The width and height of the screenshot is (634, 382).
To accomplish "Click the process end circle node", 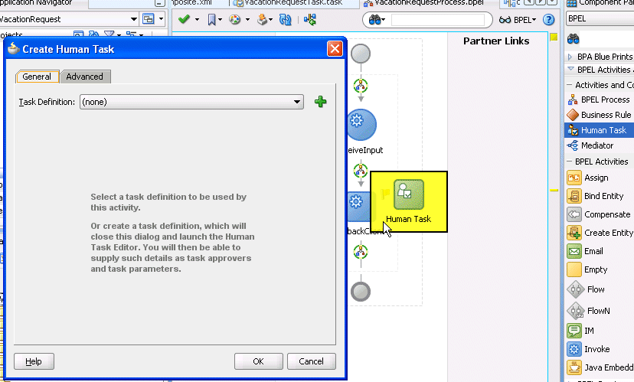I will coord(361,292).
